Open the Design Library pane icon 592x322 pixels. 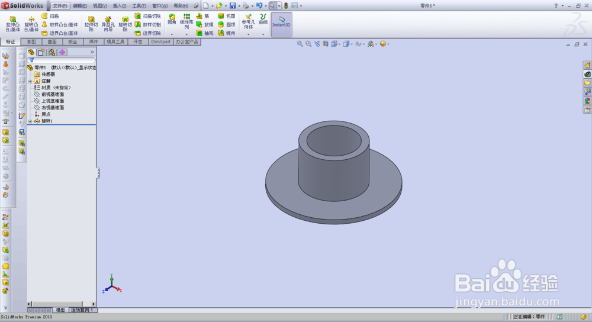[587, 74]
